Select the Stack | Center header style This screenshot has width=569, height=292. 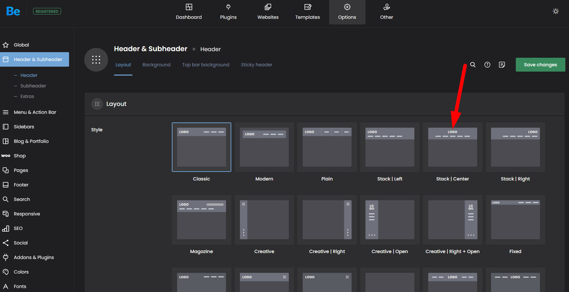tap(452, 147)
